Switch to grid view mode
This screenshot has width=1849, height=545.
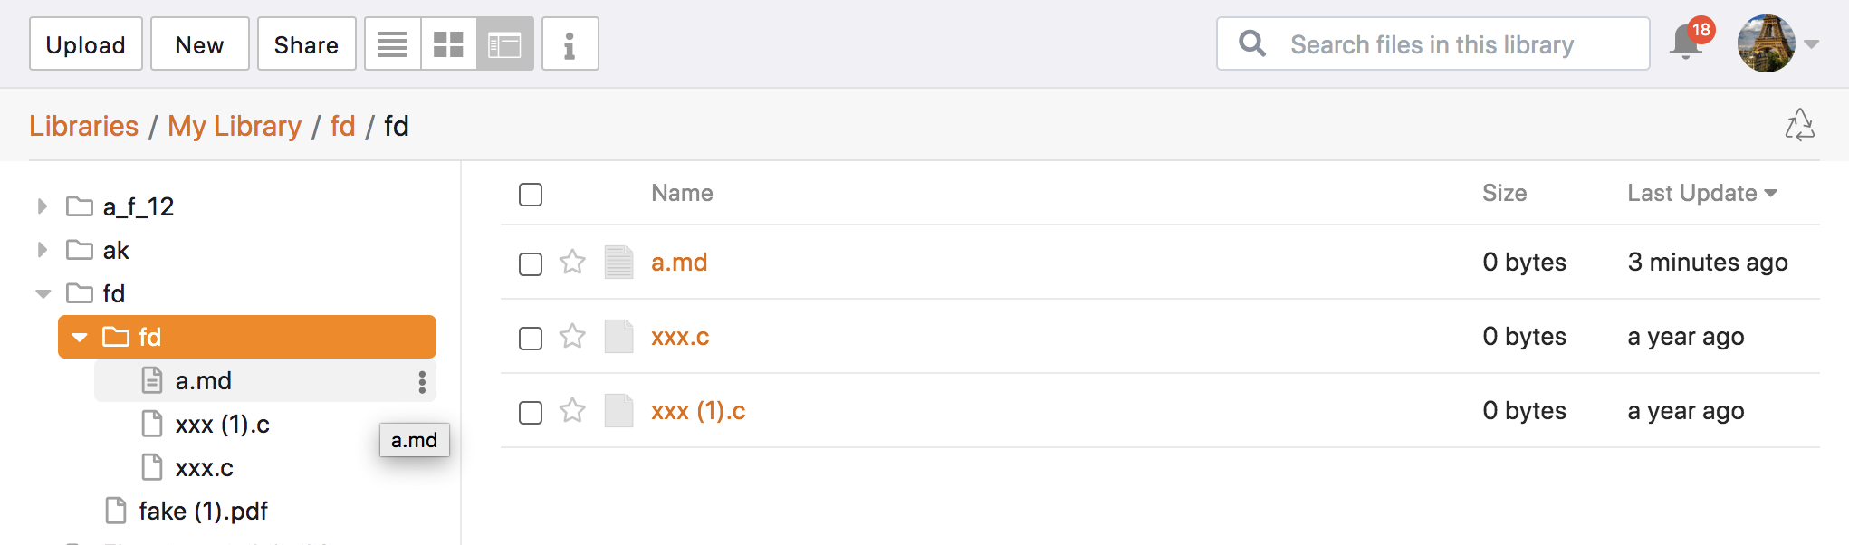448,43
